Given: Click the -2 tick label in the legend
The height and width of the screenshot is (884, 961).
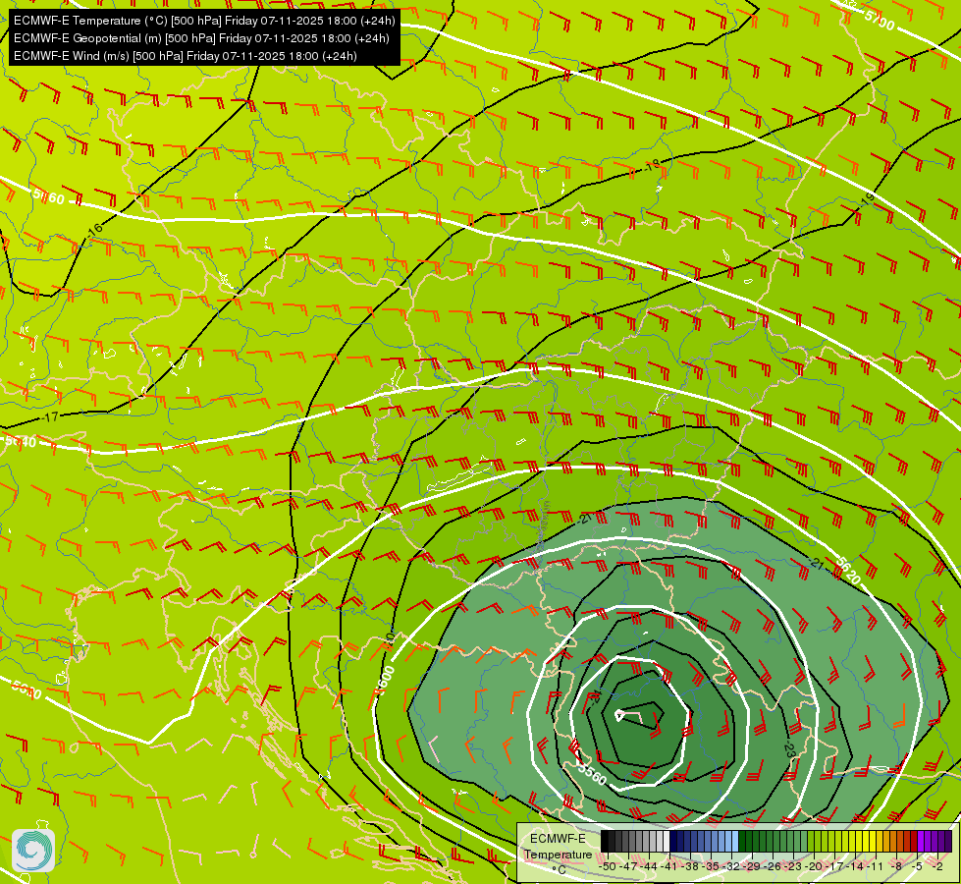Looking at the screenshot, I should click(x=937, y=866).
